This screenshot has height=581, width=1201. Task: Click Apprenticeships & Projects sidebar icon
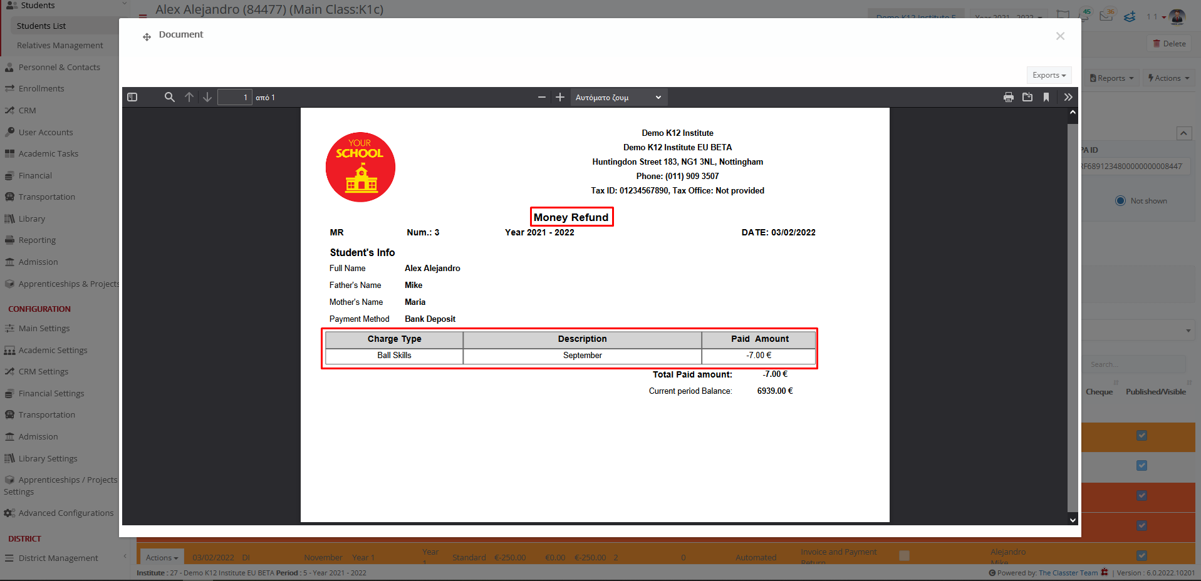(9, 284)
